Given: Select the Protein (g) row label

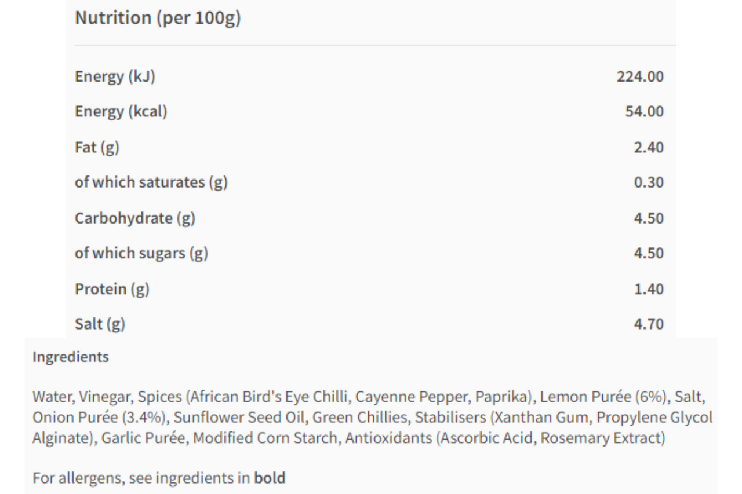Looking at the screenshot, I should point(112,289).
